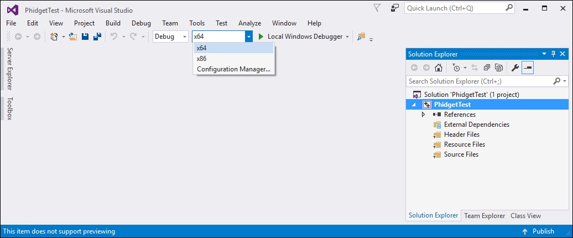The width and height of the screenshot is (573, 238).
Task: Click the New Project toolbar icon
Action: point(54,37)
